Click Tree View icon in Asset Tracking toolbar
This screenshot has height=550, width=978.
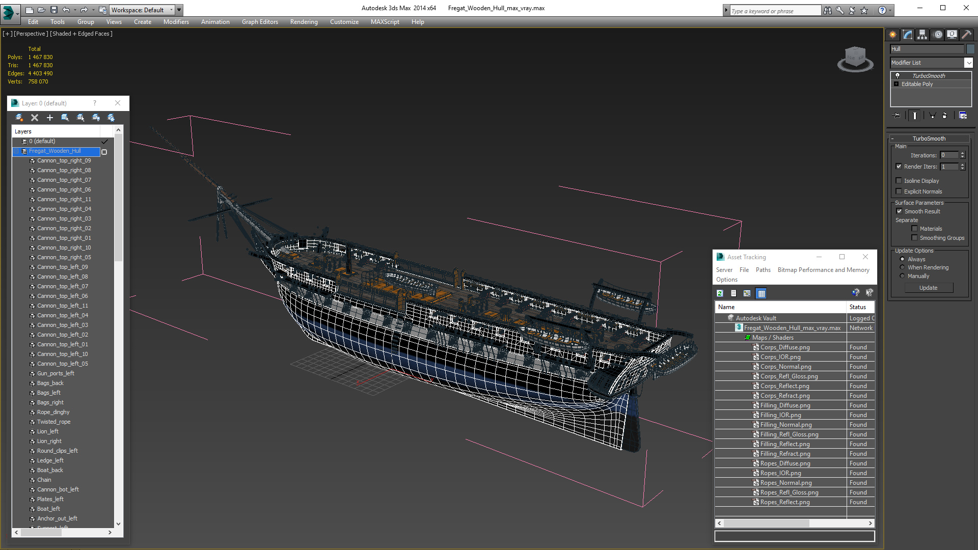pos(747,293)
